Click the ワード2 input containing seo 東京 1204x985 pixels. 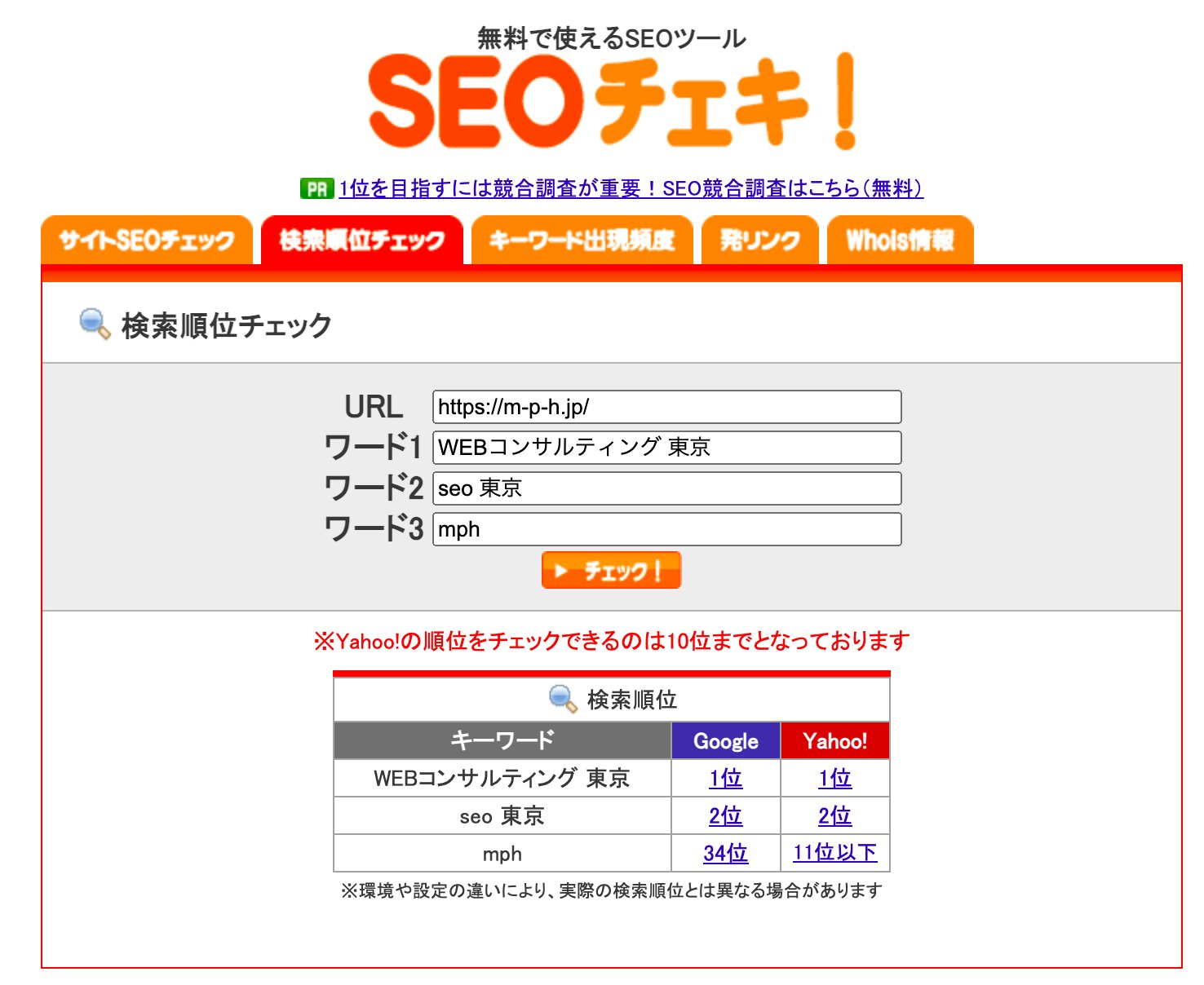667,488
